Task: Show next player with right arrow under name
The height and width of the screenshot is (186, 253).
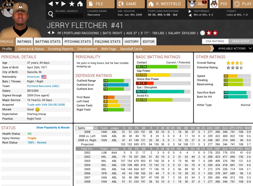Action: point(53,33)
